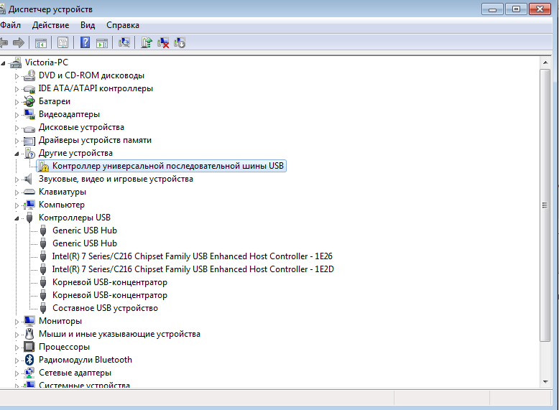Click the blue Help question mark icon
Viewport: 559px width, 410px height.
[86, 43]
